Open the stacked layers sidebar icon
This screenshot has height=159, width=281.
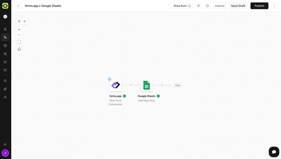(x=5, y=54)
